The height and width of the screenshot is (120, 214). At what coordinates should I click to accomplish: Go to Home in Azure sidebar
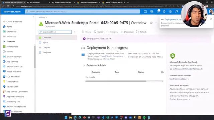click(x=7, y=27)
